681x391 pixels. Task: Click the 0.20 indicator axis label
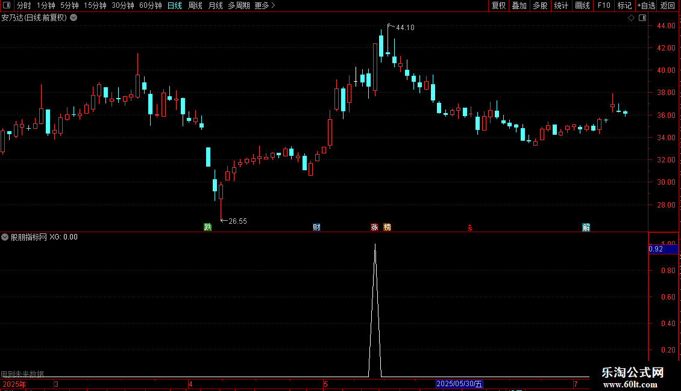click(668, 350)
